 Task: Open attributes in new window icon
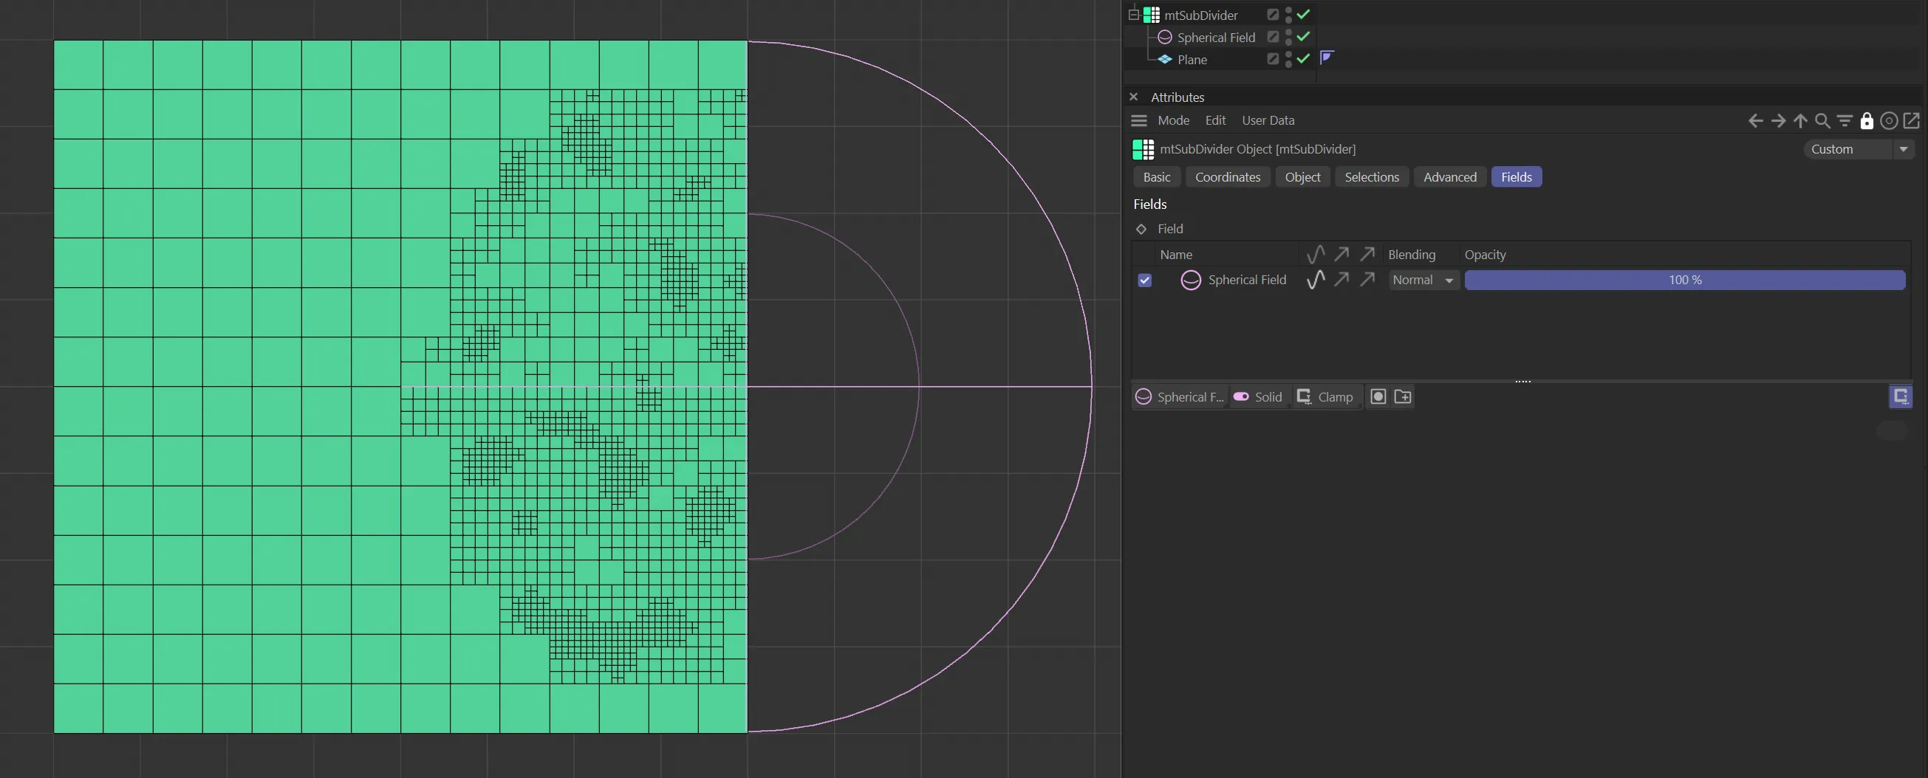click(1912, 120)
